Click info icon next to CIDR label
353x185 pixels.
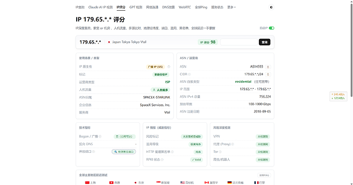coord(189,74)
